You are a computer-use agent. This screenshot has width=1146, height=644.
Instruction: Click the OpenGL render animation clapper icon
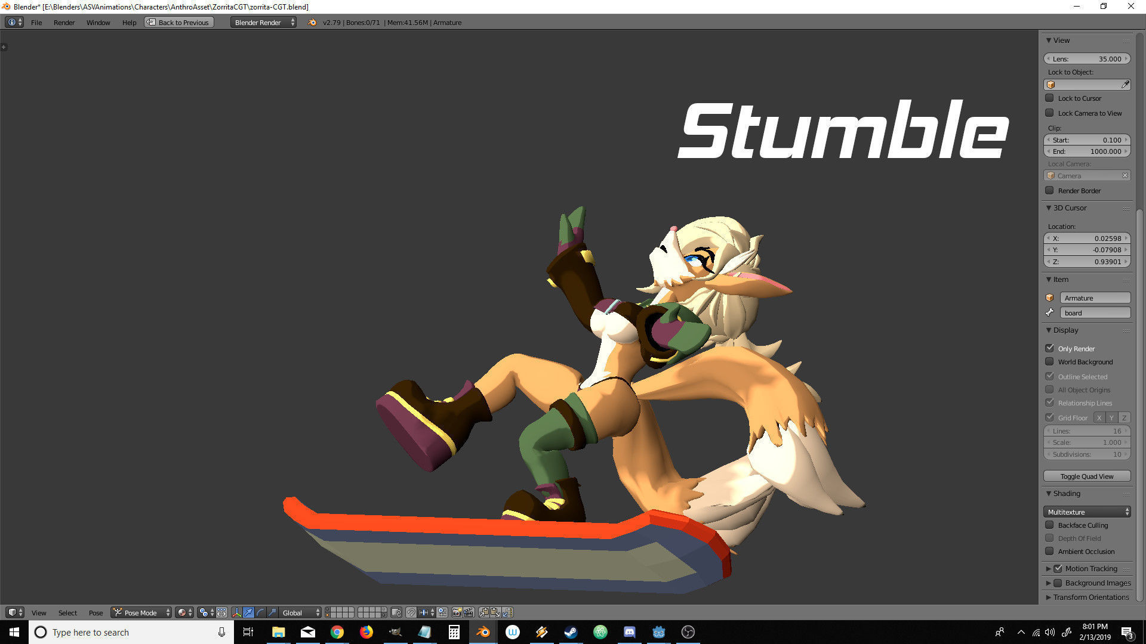(x=469, y=612)
